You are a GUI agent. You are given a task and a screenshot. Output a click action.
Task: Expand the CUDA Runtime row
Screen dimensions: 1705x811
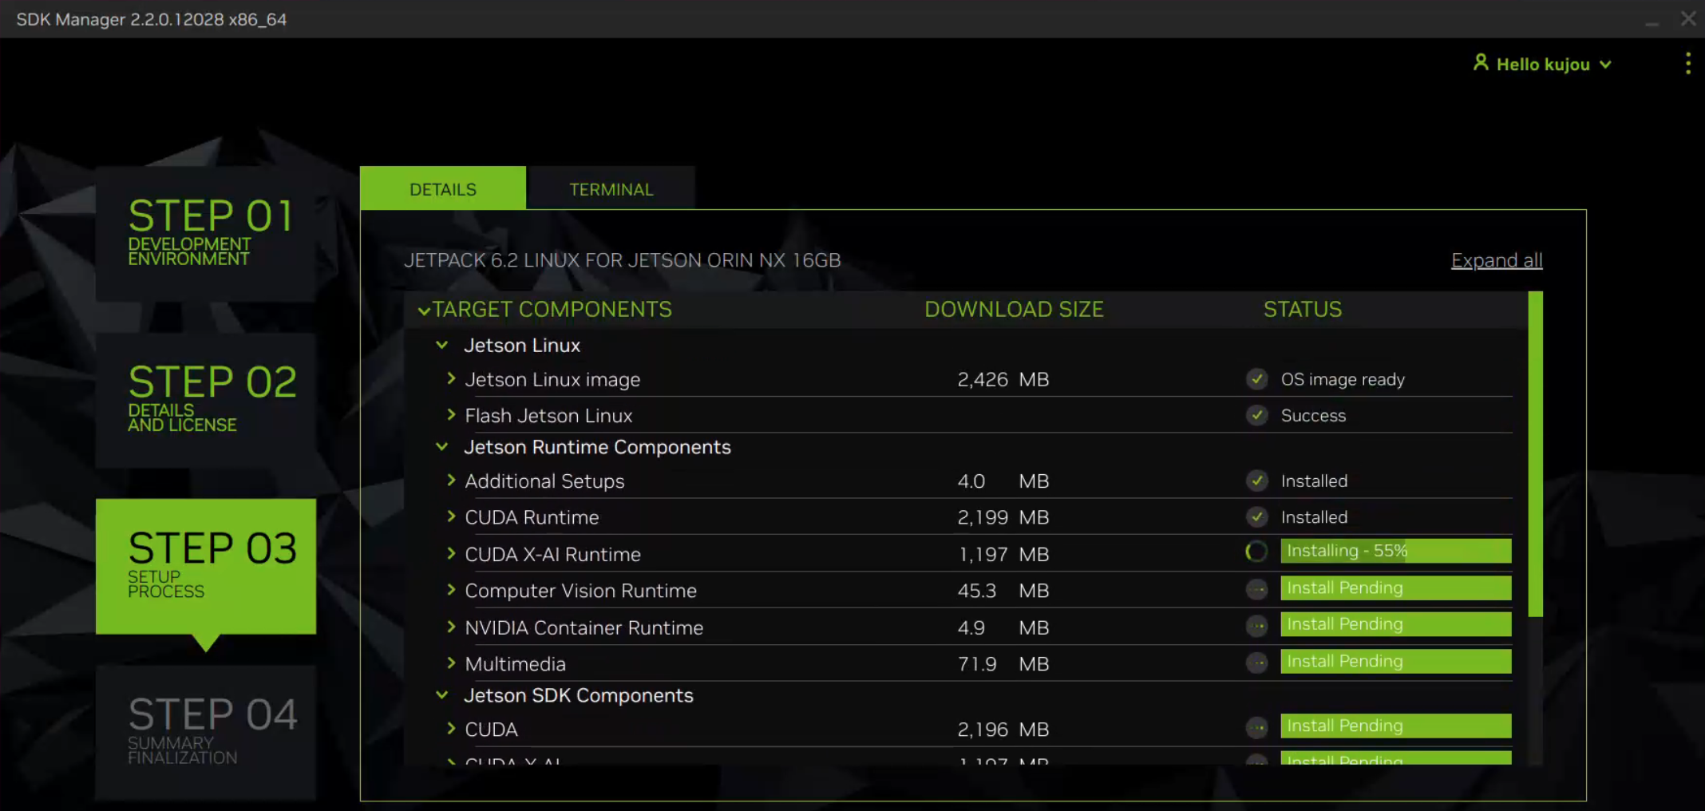(451, 516)
